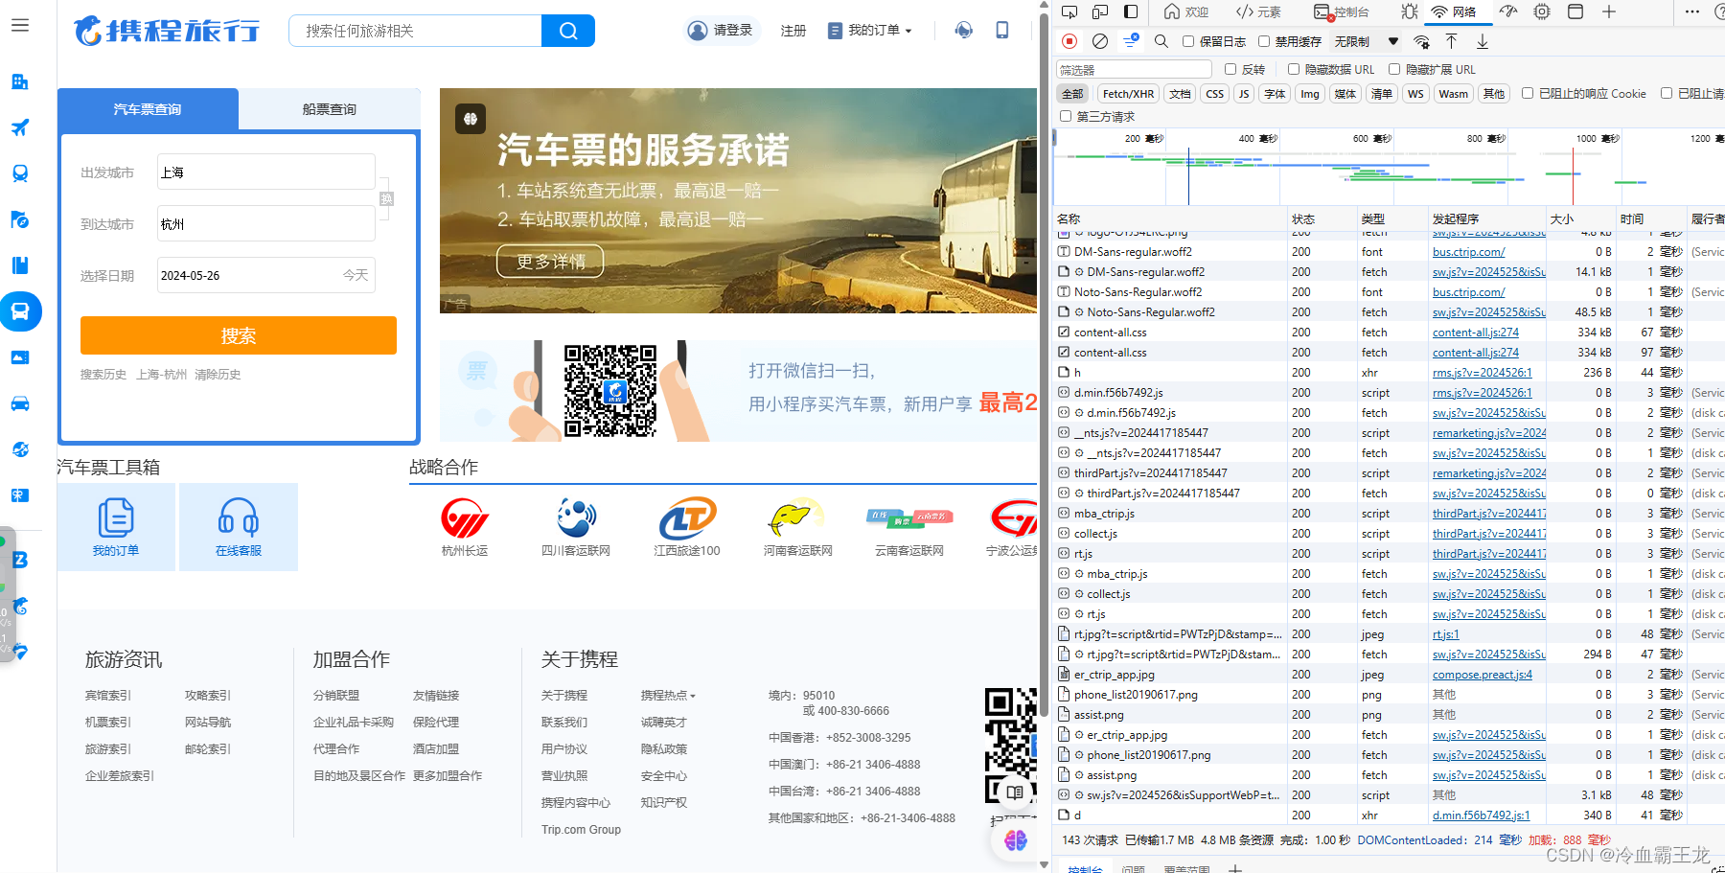Clear the network log
The height and width of the screenshot is (873, 1725).
[1100, 41]
